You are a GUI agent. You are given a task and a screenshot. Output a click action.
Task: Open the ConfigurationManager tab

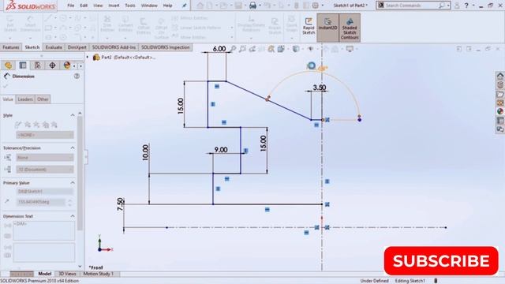[x=37, y=65]
